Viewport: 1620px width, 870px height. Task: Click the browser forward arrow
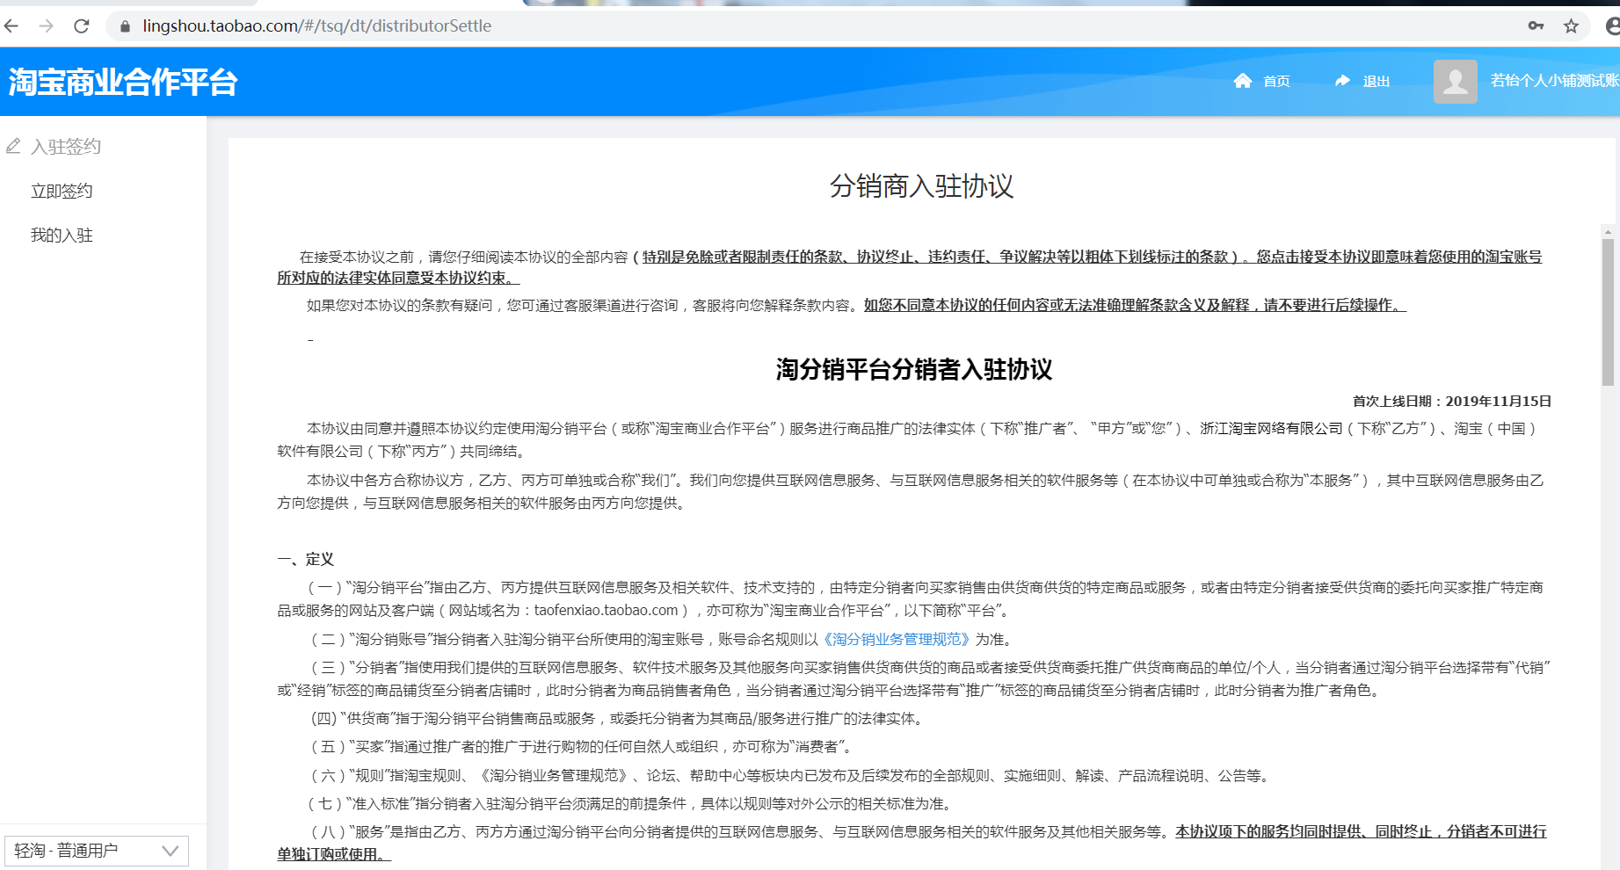click(47, 26)
